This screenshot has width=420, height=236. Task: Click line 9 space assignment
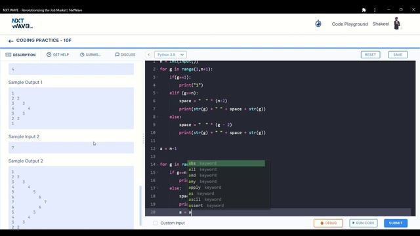205,125
